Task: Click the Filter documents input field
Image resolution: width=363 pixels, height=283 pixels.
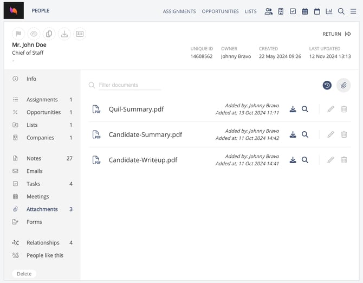Action: 129,85
